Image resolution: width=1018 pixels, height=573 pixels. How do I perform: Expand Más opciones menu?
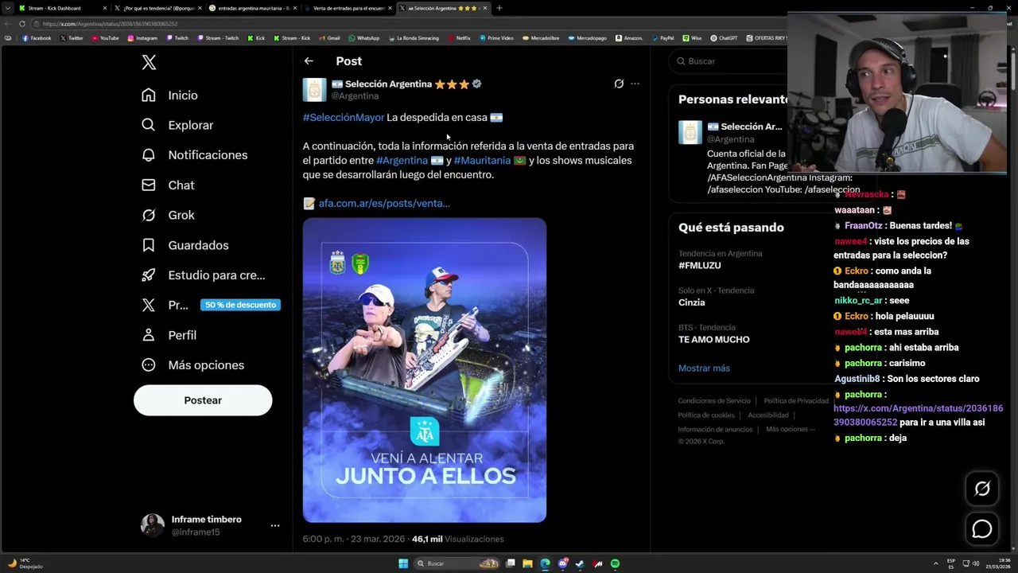coord(192,365)
